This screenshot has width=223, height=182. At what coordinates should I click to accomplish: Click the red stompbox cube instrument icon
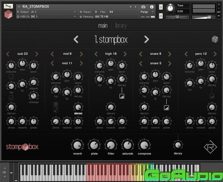[8, 14]
